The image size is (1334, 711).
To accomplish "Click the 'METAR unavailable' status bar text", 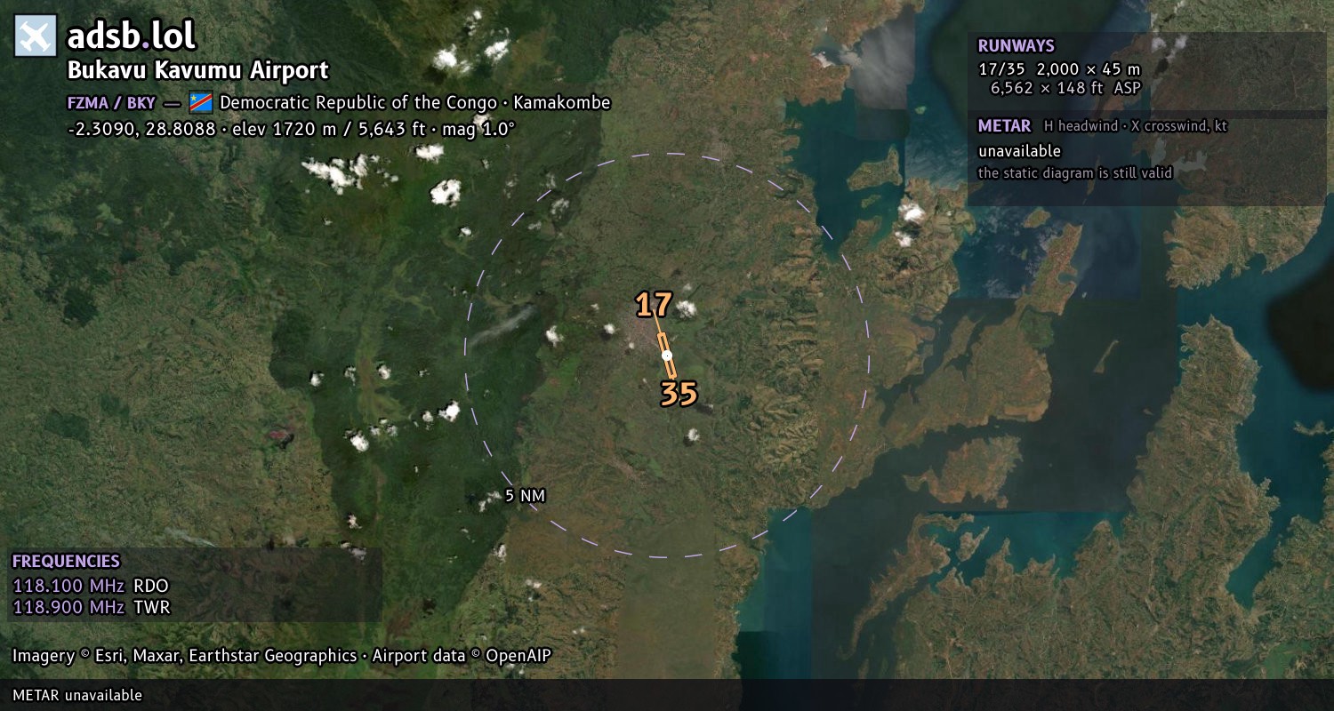I will (x=77, y=695).
